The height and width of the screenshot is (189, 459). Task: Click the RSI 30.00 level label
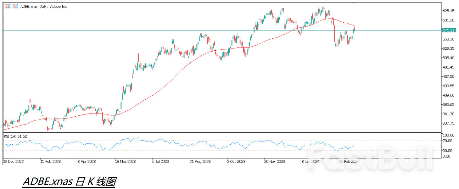tap(447, 151)
